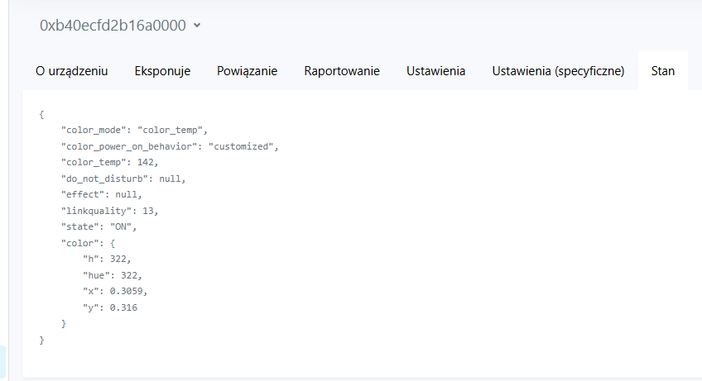
Task: Select the Stan tab
Action: pyautogui.click(x=663, y=71)
